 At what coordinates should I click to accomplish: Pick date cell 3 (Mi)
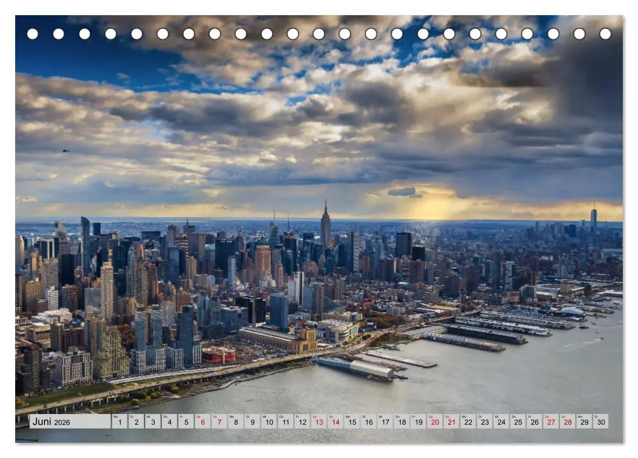pos(153,422)
